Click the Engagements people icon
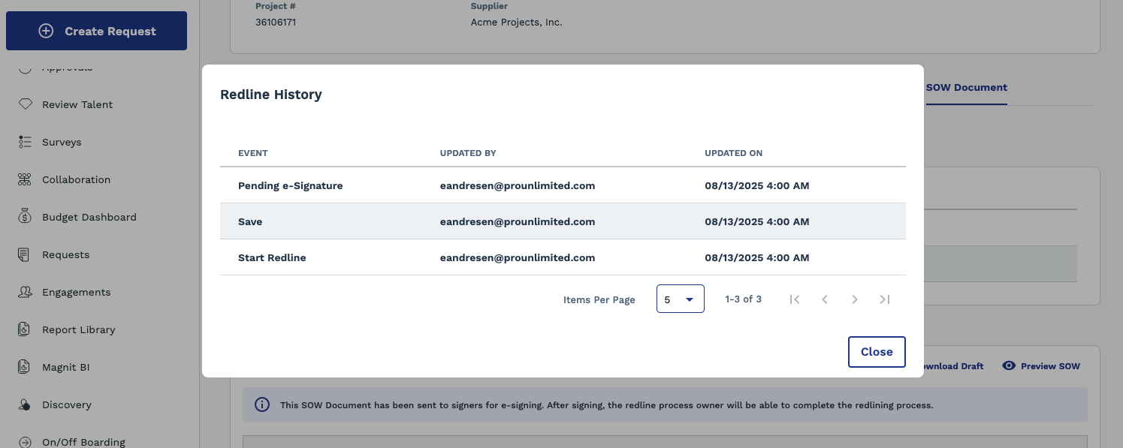Image resolution: width=1123 pixels, height=448 pixels. tap(26, 292)
